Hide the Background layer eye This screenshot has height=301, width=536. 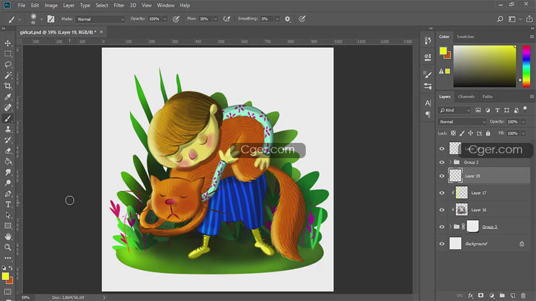[442, 244]
